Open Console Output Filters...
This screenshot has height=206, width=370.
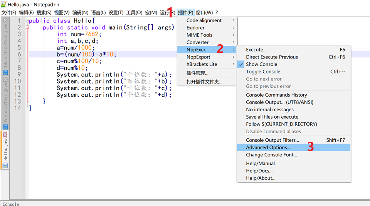coord(294,140)
